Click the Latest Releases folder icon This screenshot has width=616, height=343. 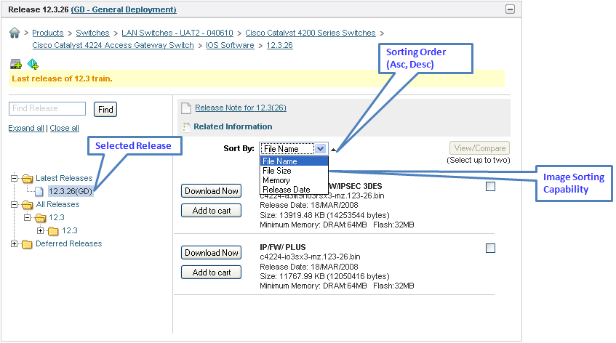click(27, 179)
